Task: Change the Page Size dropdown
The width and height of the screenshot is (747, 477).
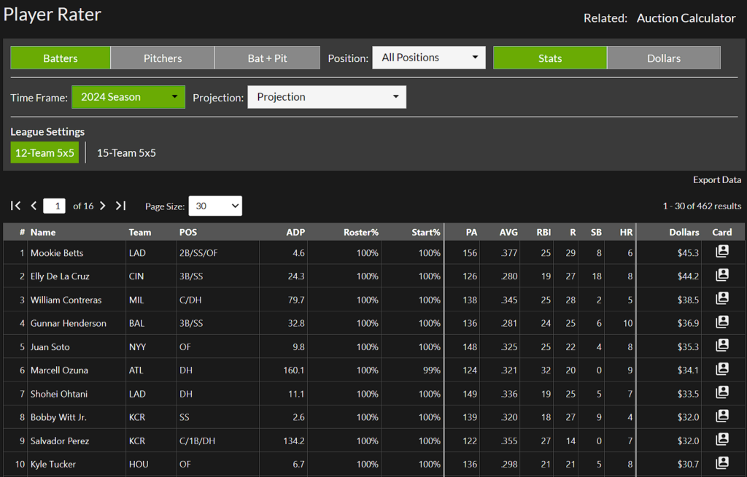Action: tap(214, 206)
